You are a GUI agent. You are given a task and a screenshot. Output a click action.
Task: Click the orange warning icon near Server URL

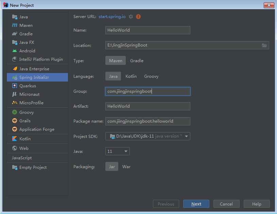click(138, 17)
